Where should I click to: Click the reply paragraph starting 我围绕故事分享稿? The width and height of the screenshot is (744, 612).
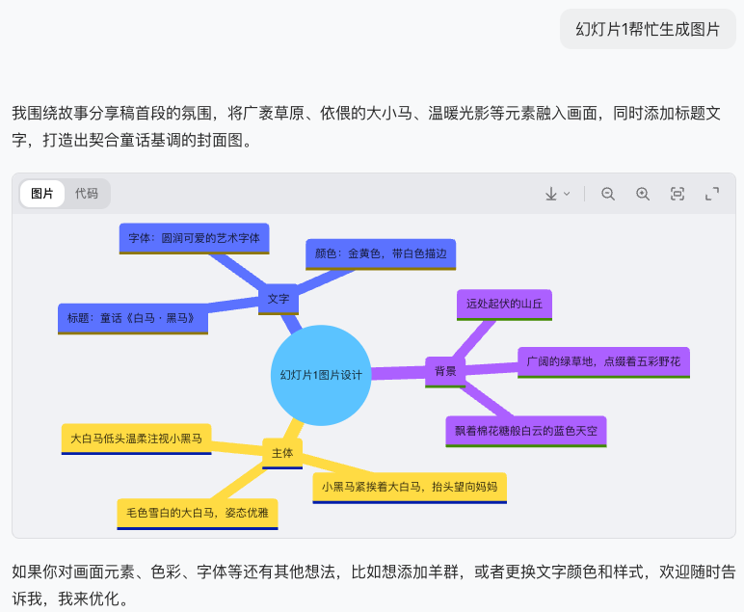[x=366, y=126]
